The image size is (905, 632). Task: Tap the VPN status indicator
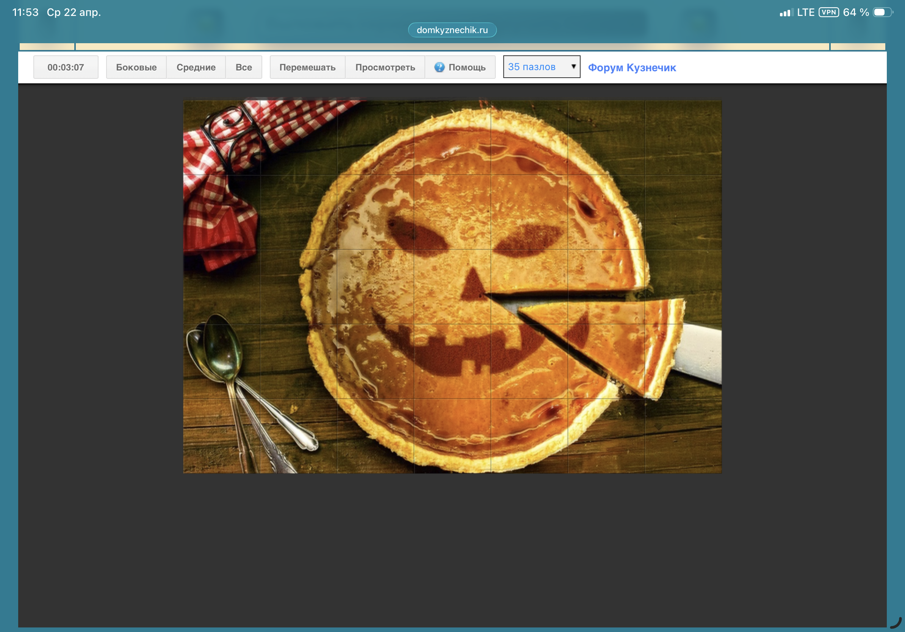tap(828, 12)
